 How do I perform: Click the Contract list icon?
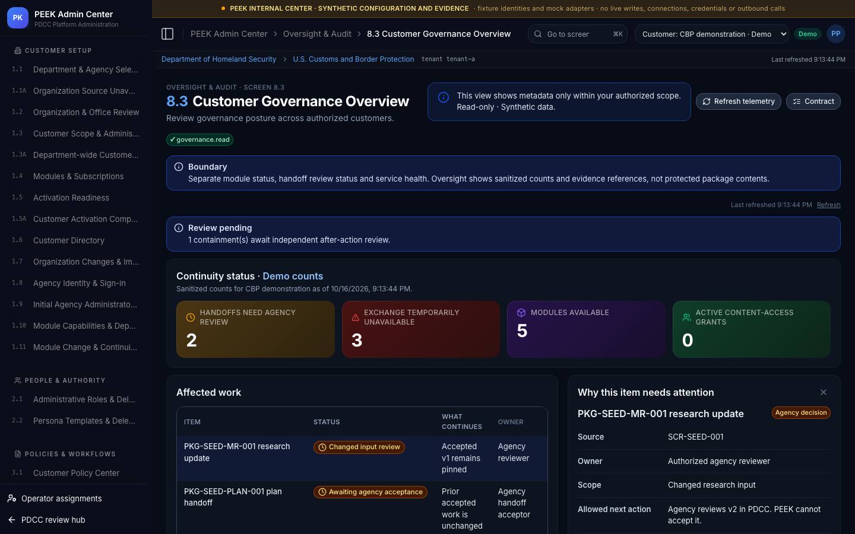pos(797,101)
